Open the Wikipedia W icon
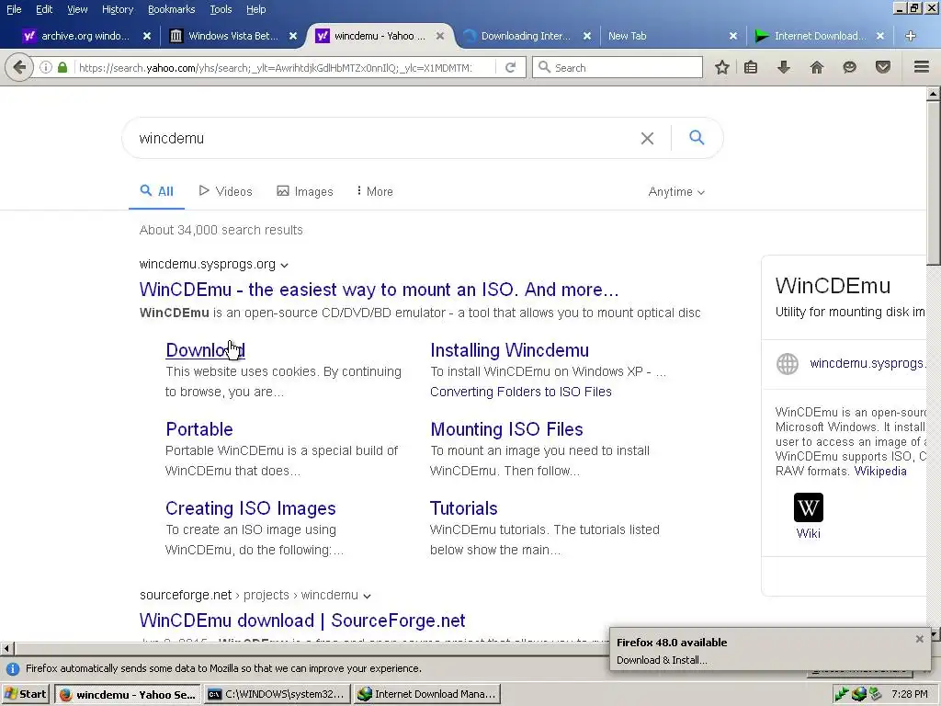The height and width of the screenshot is (706, 941). pos(809,507)
